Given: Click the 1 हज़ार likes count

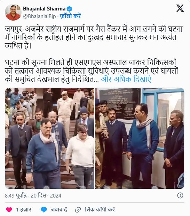Looking at the screenshot, I should pos(24,210).
